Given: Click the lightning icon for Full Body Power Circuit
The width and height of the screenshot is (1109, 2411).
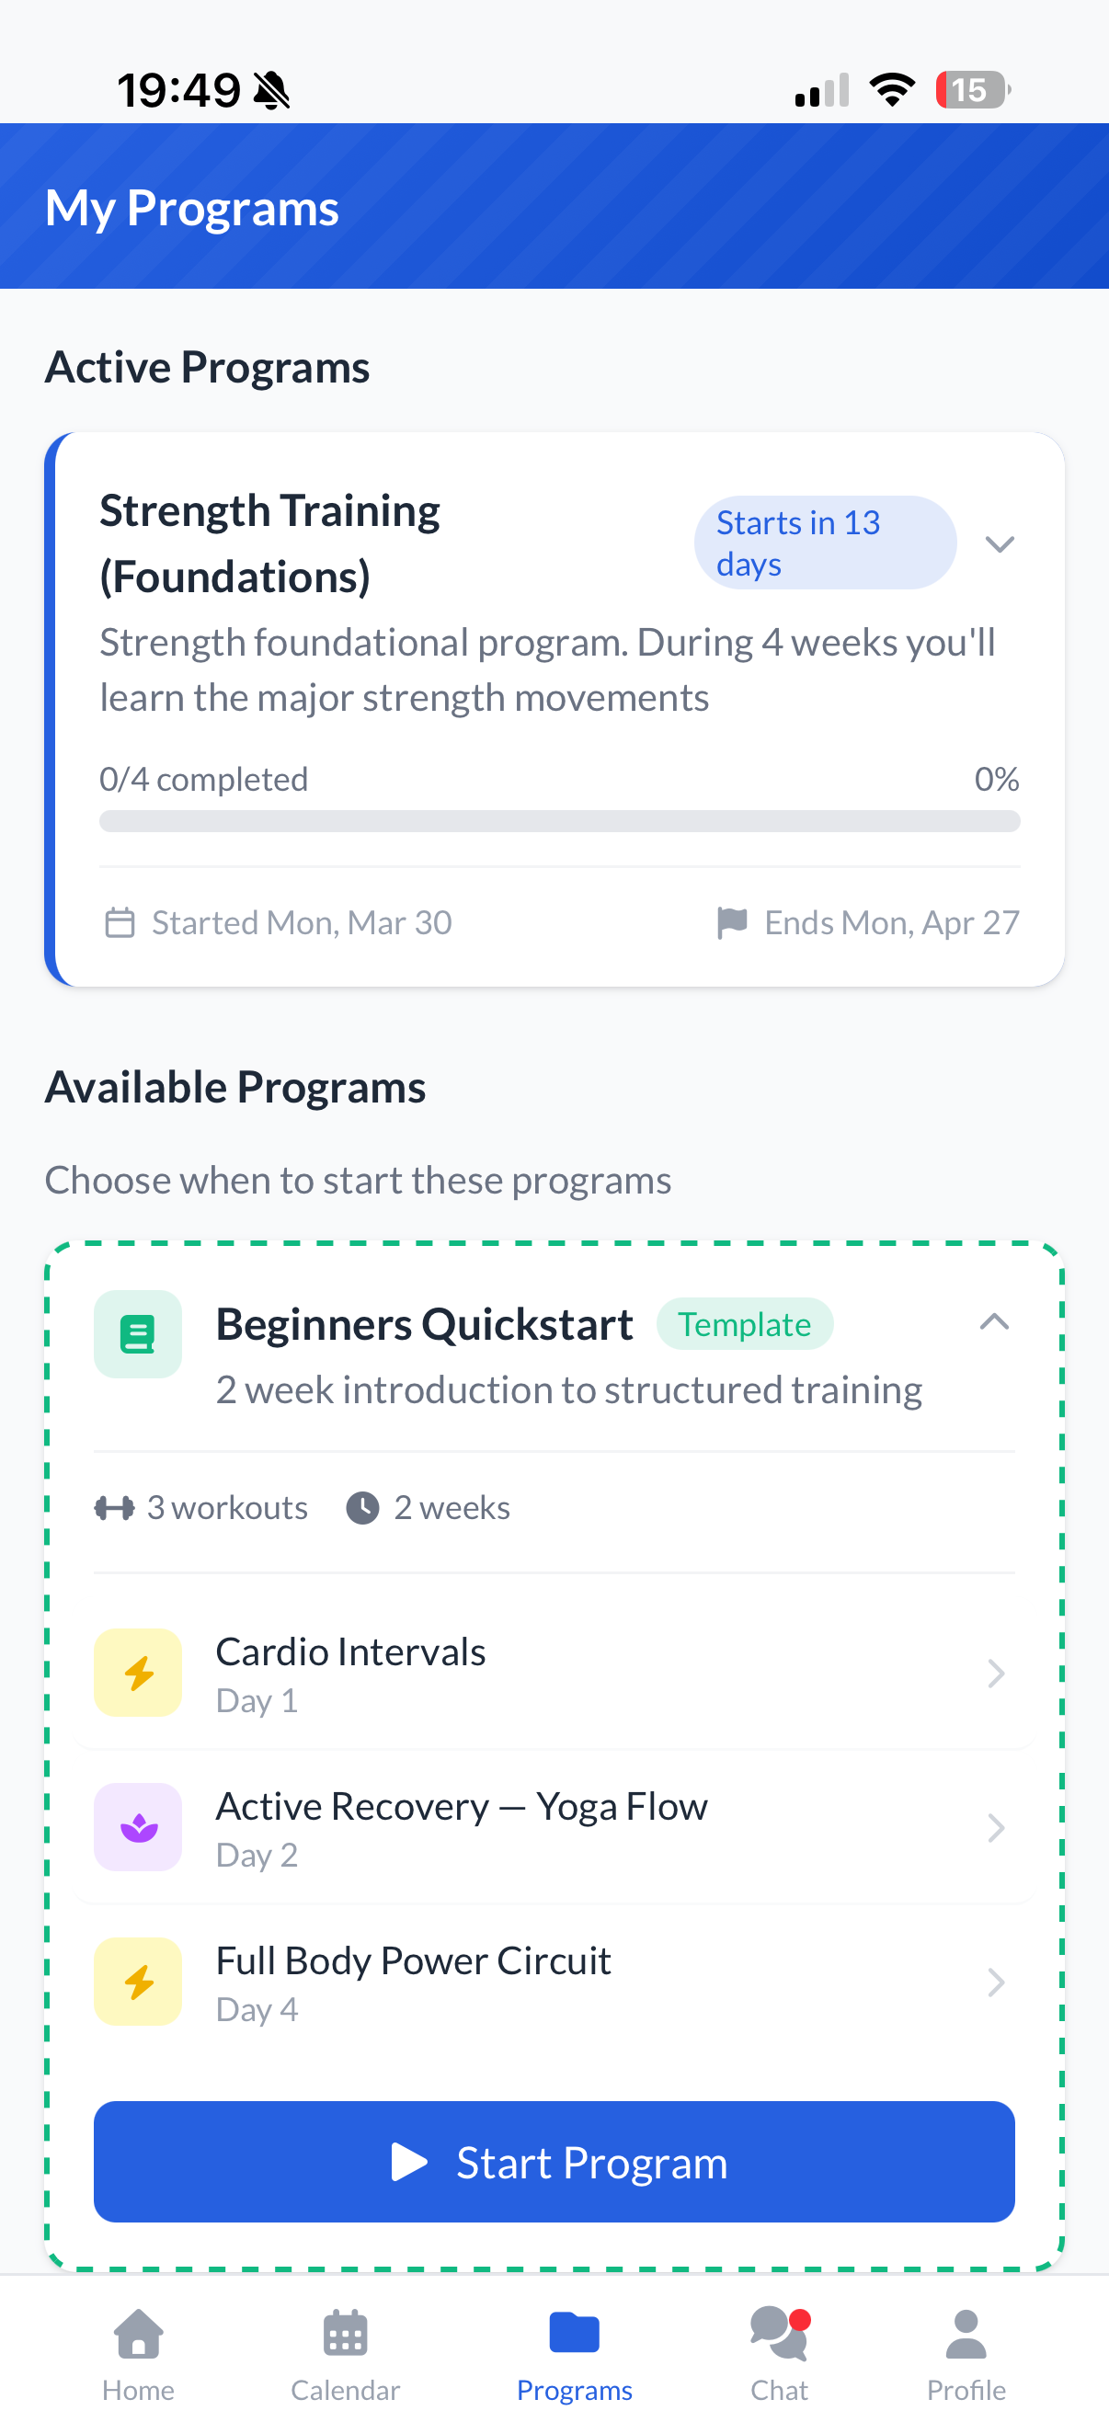Looking at the screenshot, I should [x=138, y=1982].
